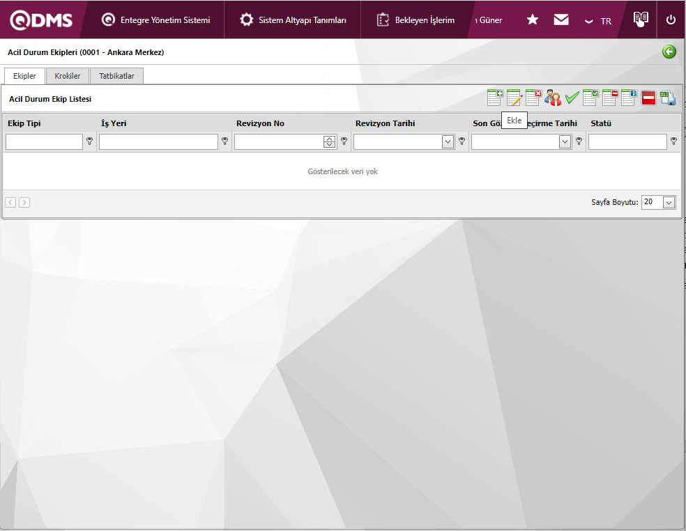This screenshot has width=686, height=531.
Task: Open Sistem Altyapı Tanımları menu
Action: (x=293, y=20)
